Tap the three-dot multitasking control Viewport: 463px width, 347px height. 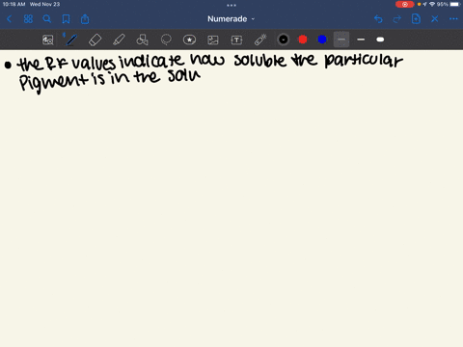click(231, 5)
